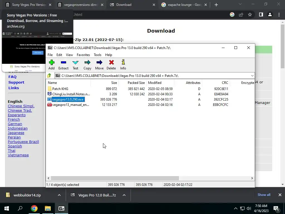Select the Patch KHG folder icon
The image size is (285, 214).
click(x=50, y=89)
